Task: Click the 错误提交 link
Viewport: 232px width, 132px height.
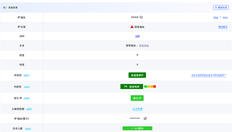Action: point(223,27)
